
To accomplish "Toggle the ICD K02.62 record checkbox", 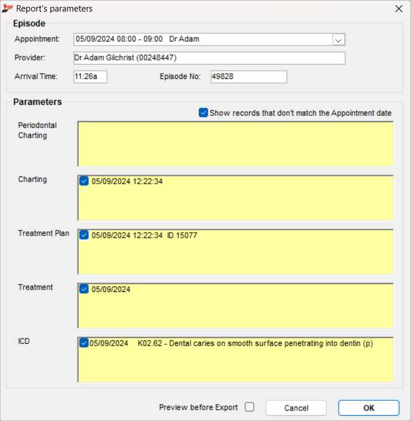I will pyautogui.click(x=84, y=343).
